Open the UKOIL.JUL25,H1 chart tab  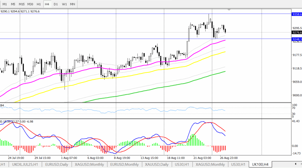[25, 164]
